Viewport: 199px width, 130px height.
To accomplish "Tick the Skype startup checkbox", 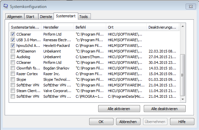I will click(x=13, y=79).
